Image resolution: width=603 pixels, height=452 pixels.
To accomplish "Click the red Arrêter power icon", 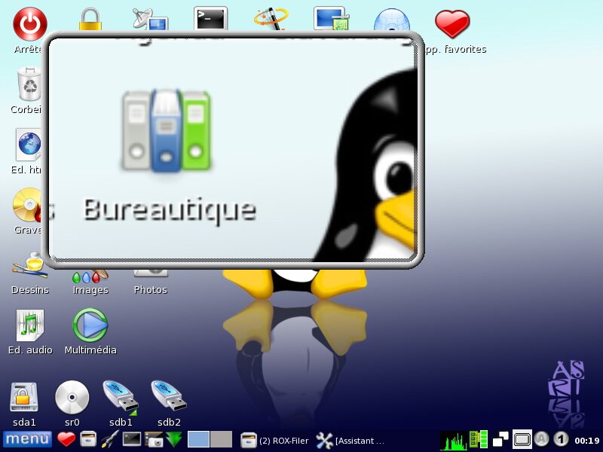I will point(30,24).
